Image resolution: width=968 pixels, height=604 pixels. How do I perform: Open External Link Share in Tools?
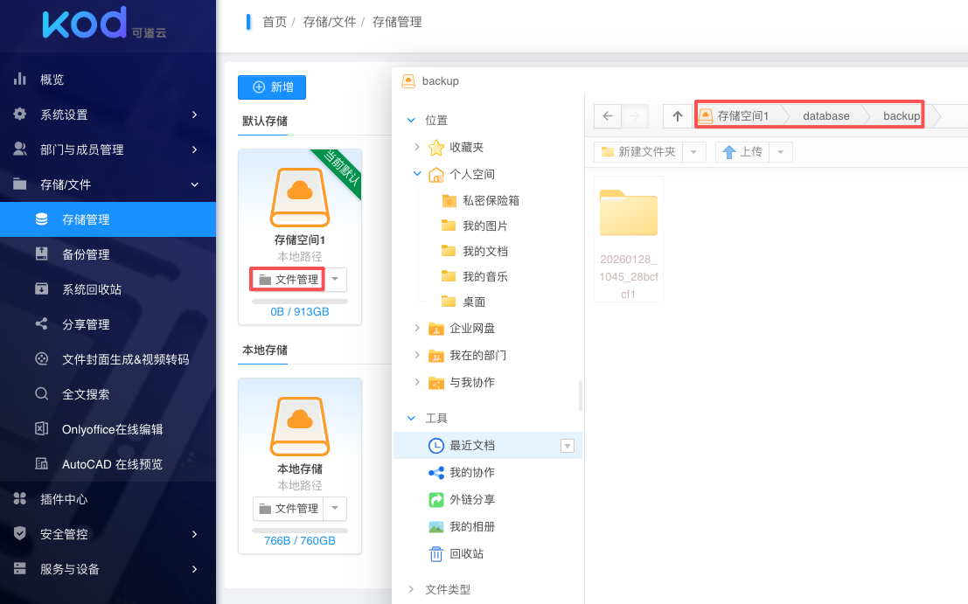[471, 499]
